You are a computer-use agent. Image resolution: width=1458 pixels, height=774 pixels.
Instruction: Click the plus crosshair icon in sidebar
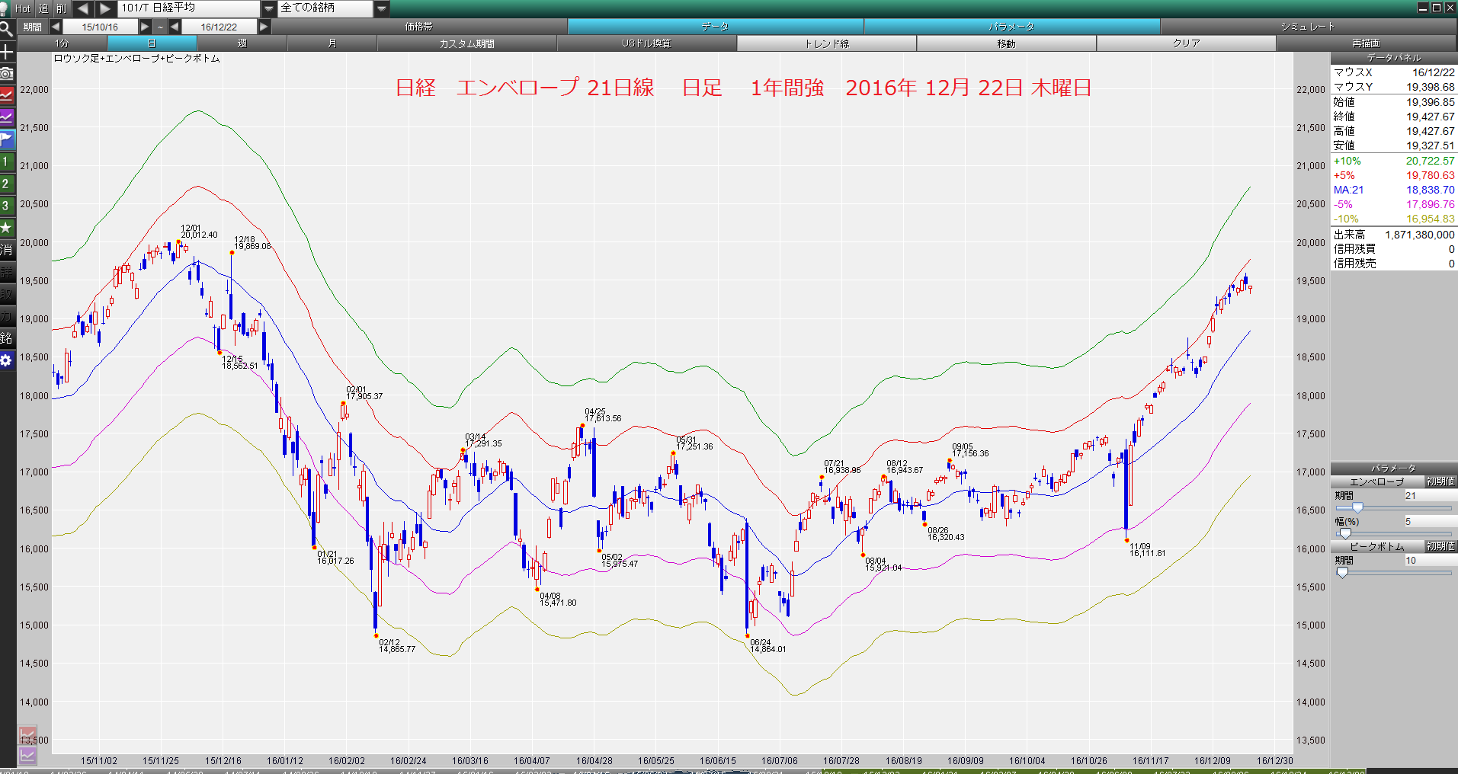pyautogui.click(x=7, y=52)
